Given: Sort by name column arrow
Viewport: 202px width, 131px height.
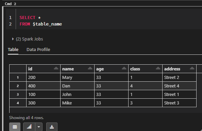Looking at the screenshot, I should coord(90,68).
